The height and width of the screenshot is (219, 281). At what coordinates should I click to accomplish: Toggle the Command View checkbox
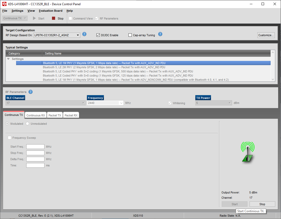coord(70,18)
